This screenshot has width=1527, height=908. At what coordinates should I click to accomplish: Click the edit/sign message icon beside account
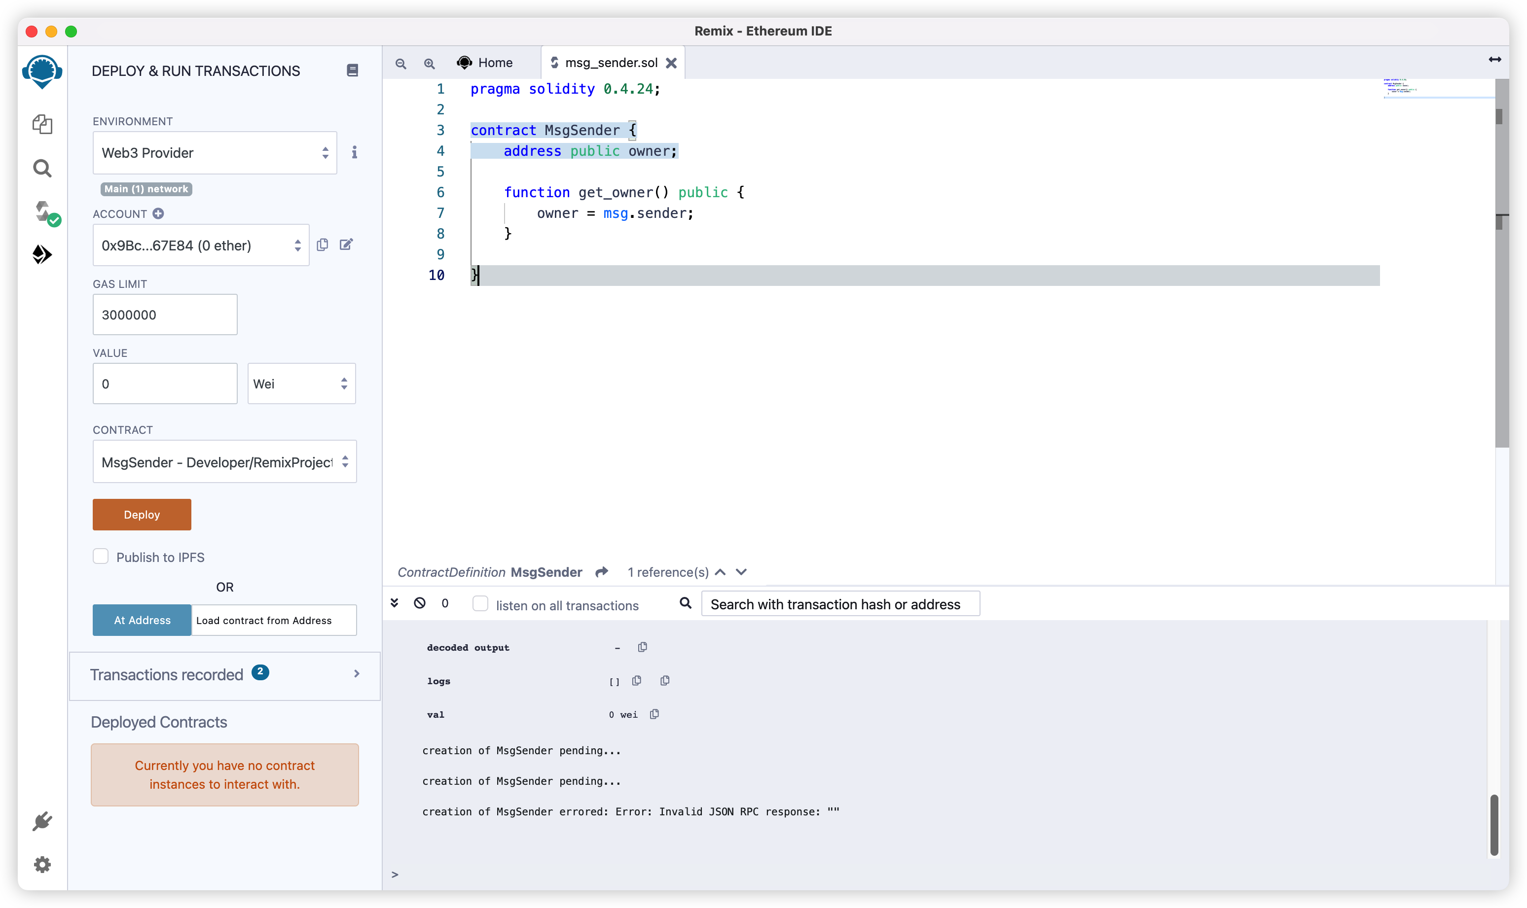pos(346,244)
